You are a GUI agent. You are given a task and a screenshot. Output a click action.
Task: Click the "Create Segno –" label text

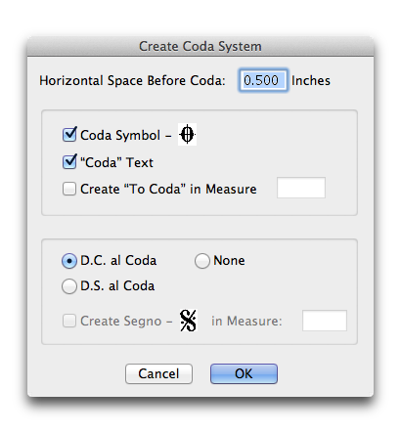pos(126,322)
